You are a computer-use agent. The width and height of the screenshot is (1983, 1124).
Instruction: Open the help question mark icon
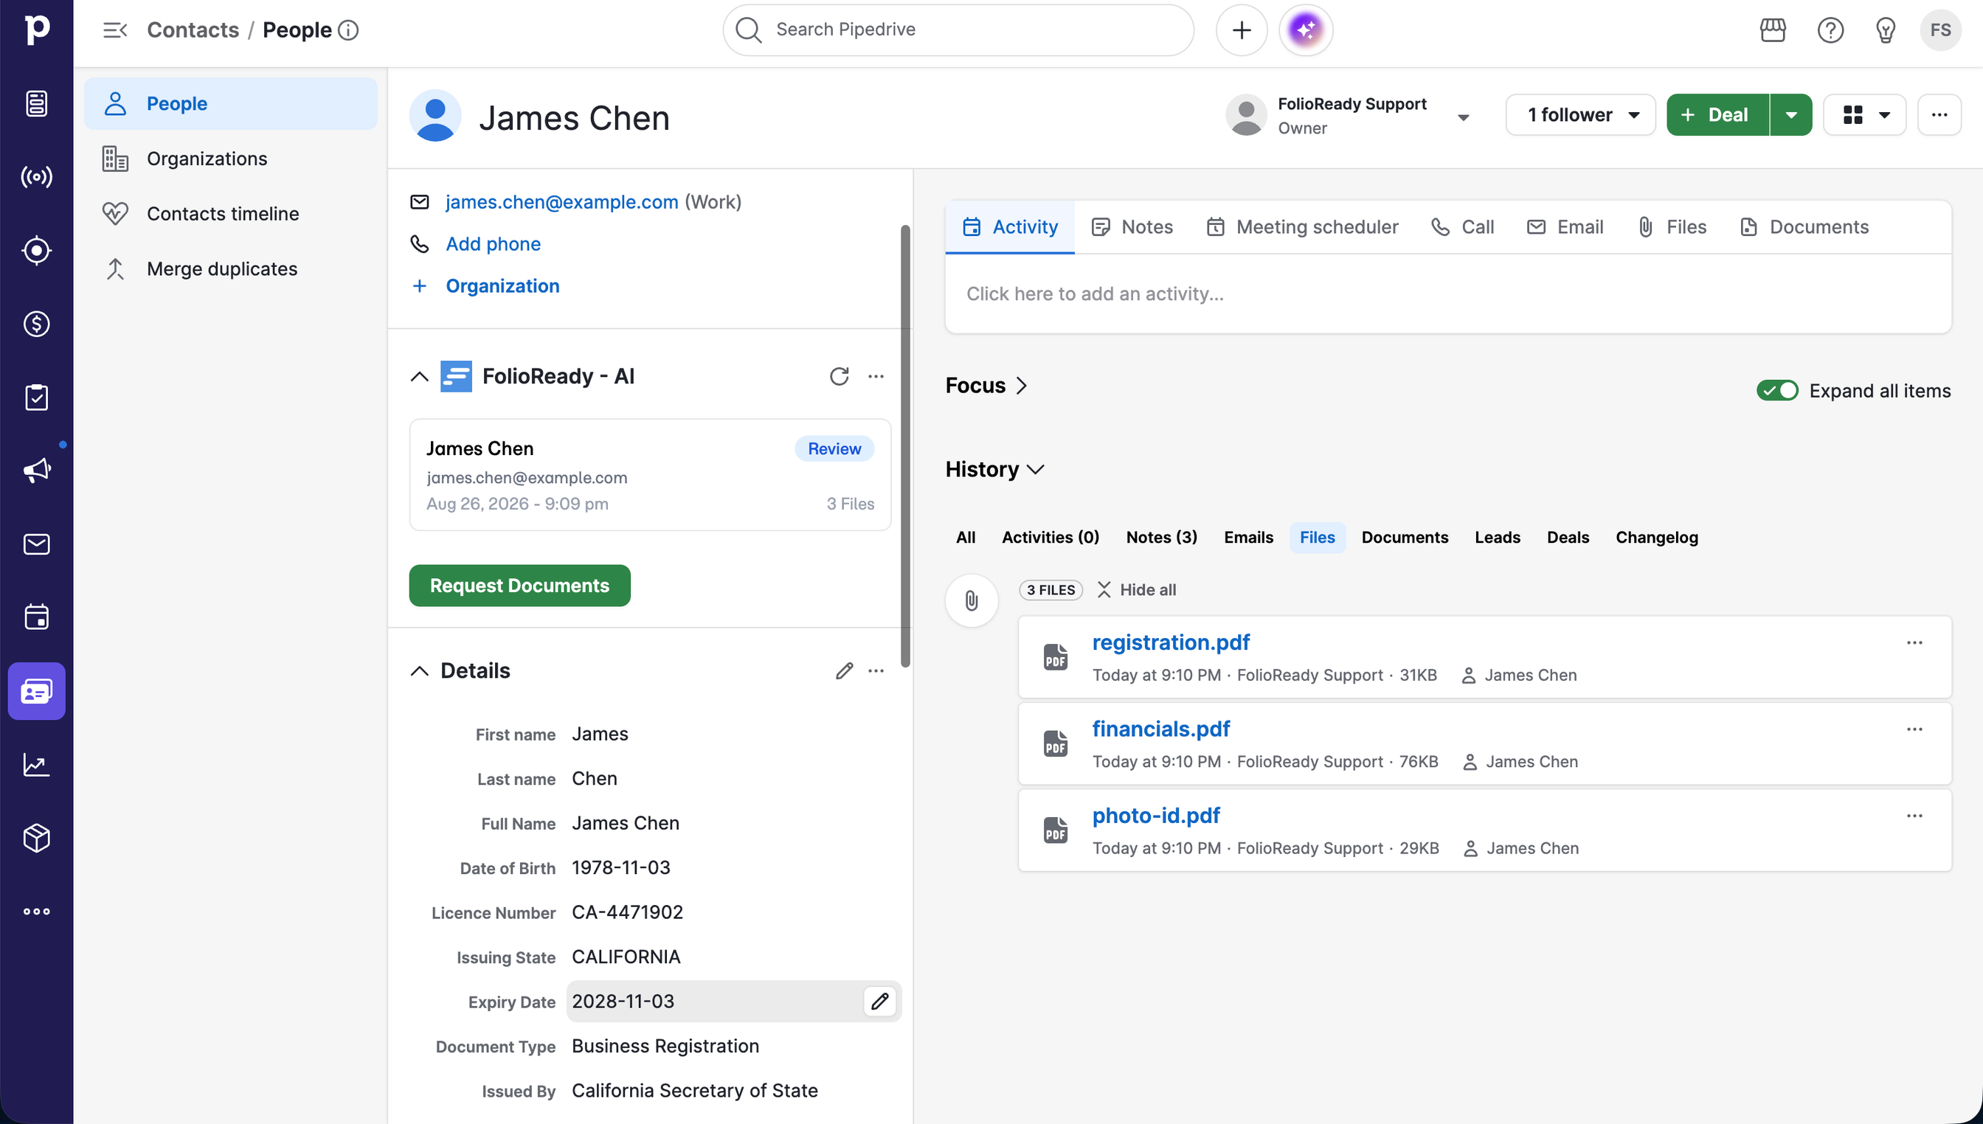(1831, 30)
